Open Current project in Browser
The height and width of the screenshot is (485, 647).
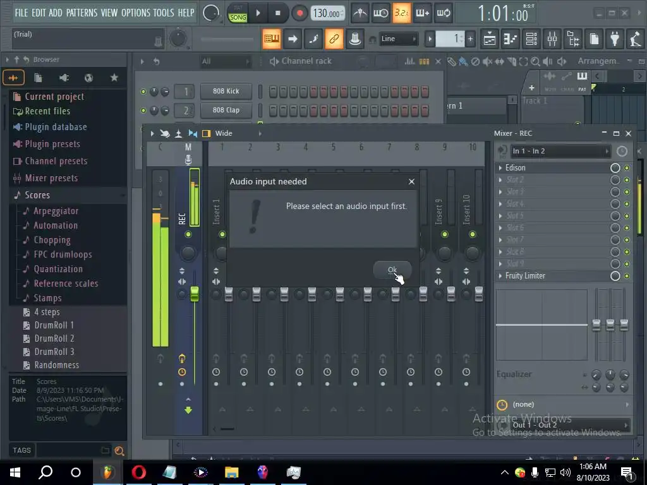[x=54, y=97]
